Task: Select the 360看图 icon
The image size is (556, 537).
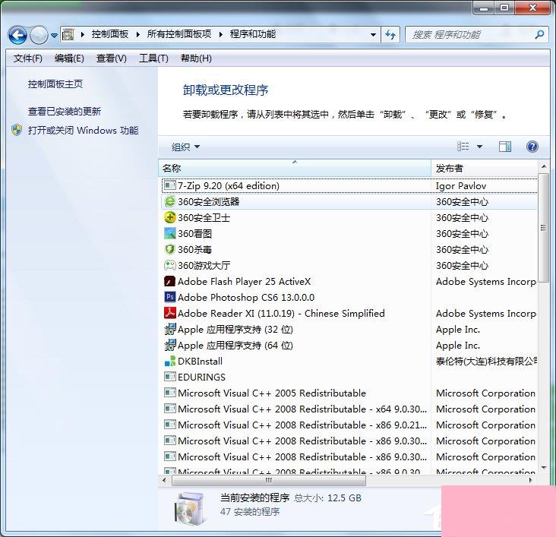Action: coord(170,233)
